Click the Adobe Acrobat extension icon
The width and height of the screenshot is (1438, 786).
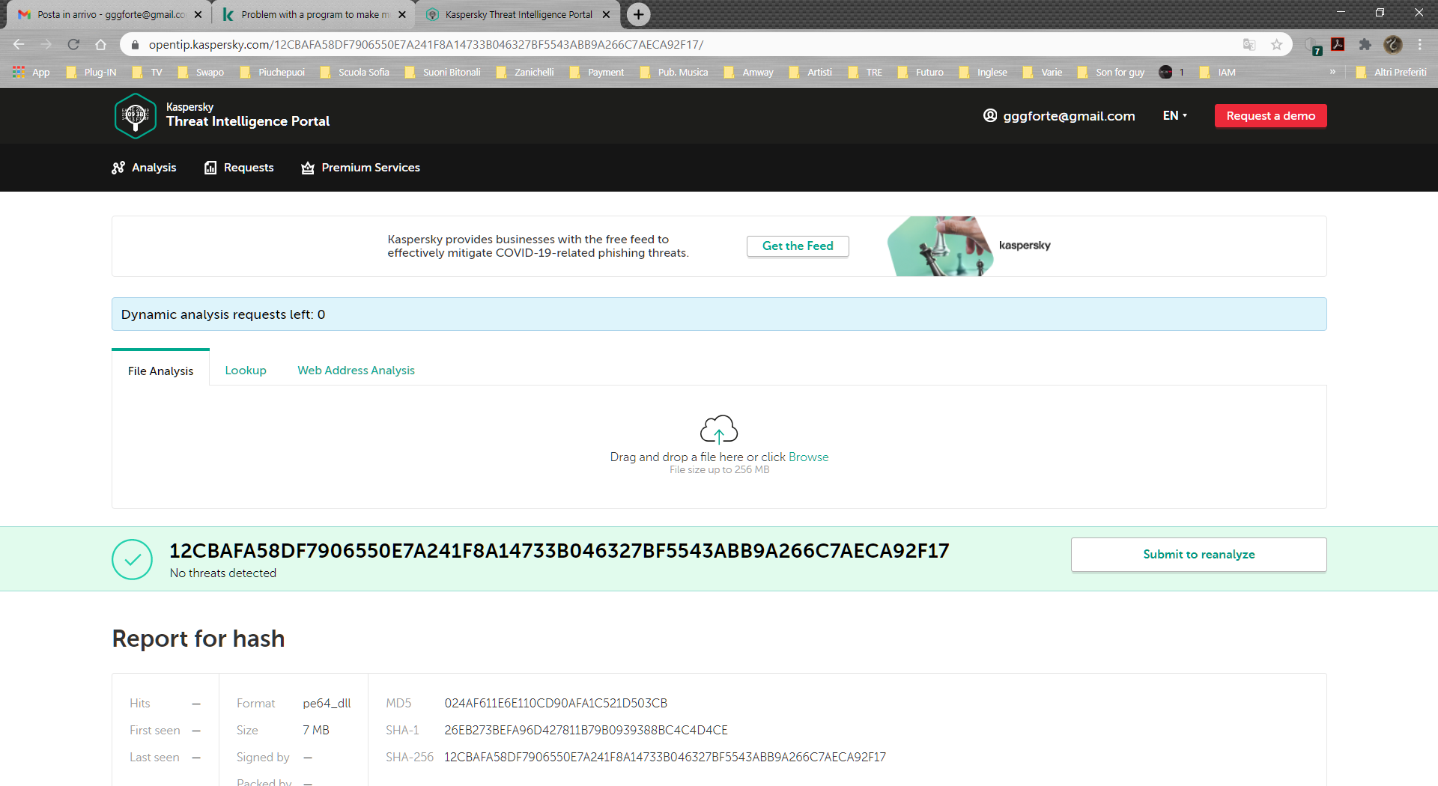(x=1338, y=45)
